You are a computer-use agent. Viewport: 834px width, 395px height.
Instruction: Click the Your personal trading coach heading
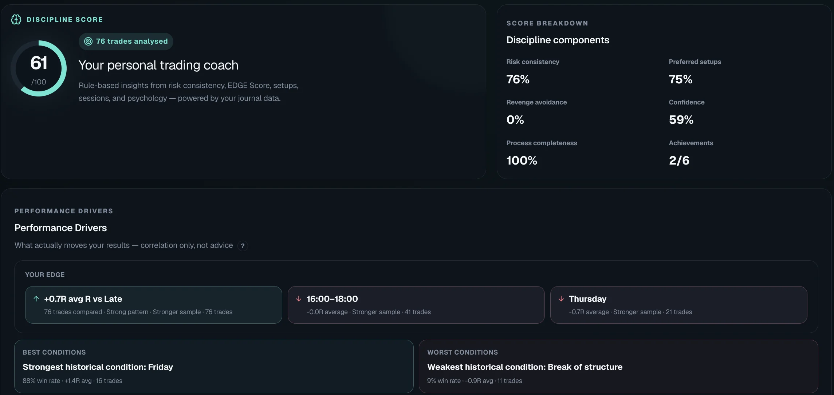(x=158, y=65)
